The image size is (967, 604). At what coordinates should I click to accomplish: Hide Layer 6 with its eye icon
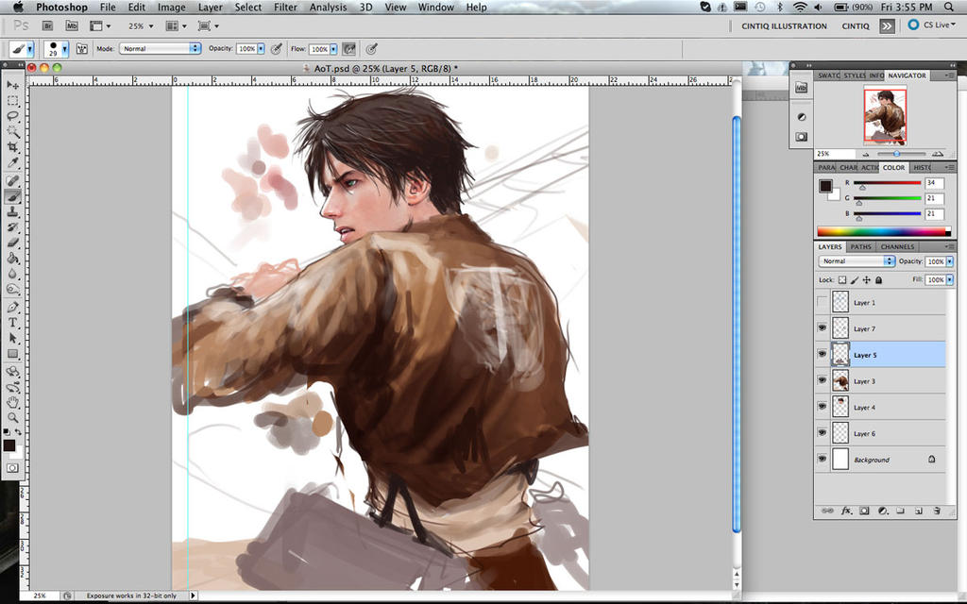tap(822, 433)
